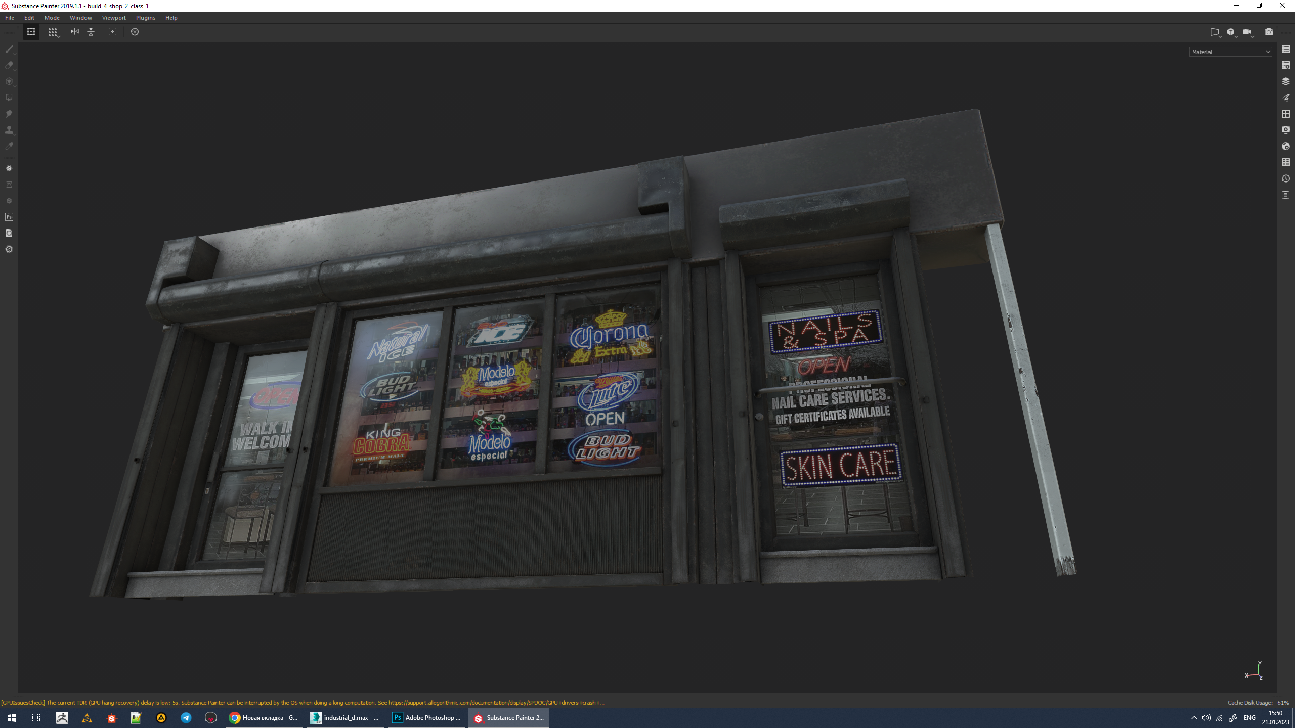Open the Viewport menu
This screenshot has height=728, width=1295.
(114, 18)
